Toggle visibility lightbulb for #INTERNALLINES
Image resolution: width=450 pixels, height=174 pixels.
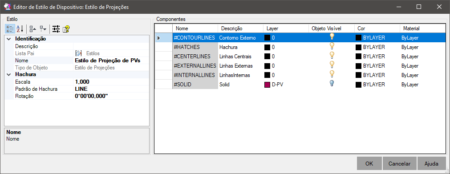coord(332,74)
